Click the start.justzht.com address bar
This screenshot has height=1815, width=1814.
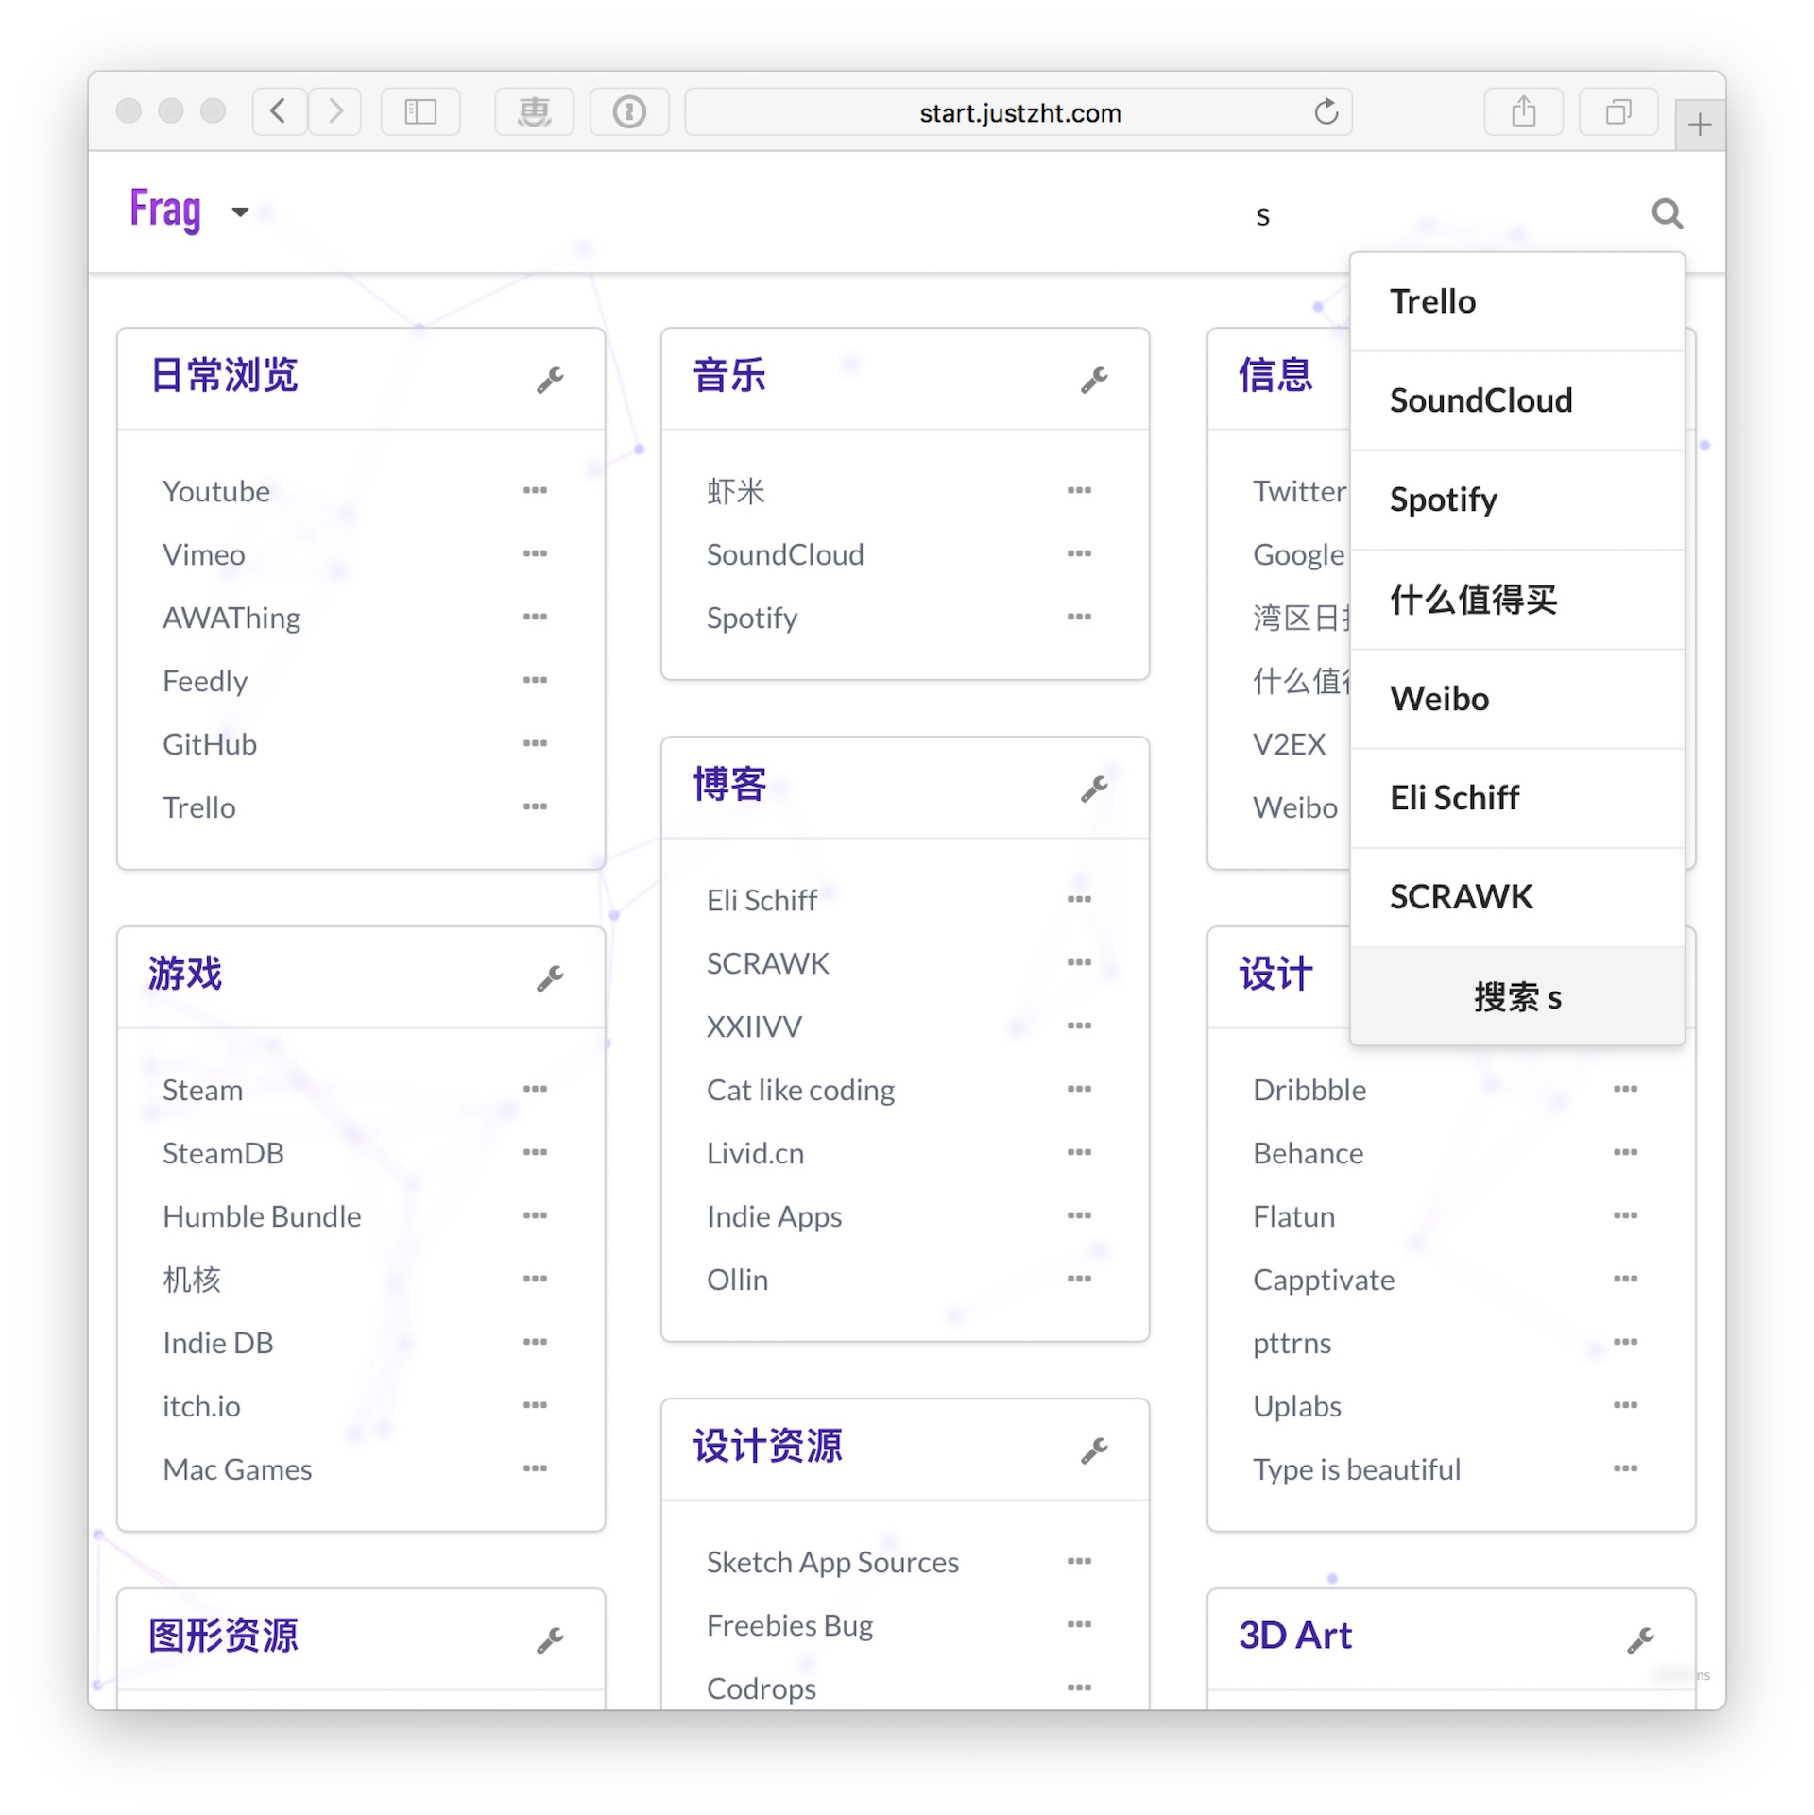[1018, 112]
